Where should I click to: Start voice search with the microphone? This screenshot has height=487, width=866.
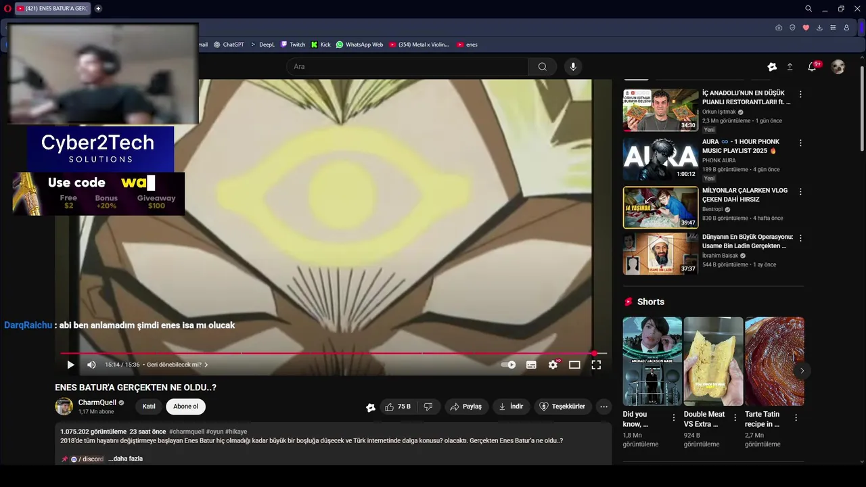coord(573,66)
